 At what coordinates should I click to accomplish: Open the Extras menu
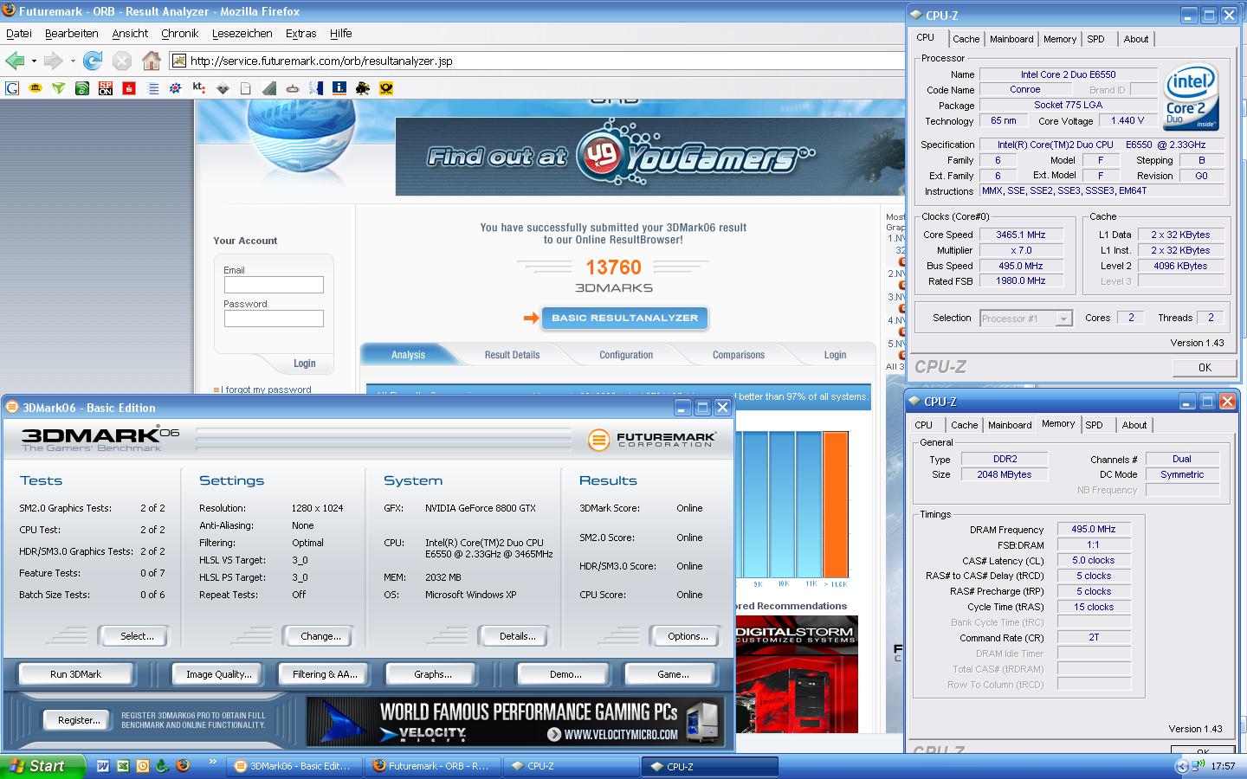pyautogui.click(x=300, y=33)
